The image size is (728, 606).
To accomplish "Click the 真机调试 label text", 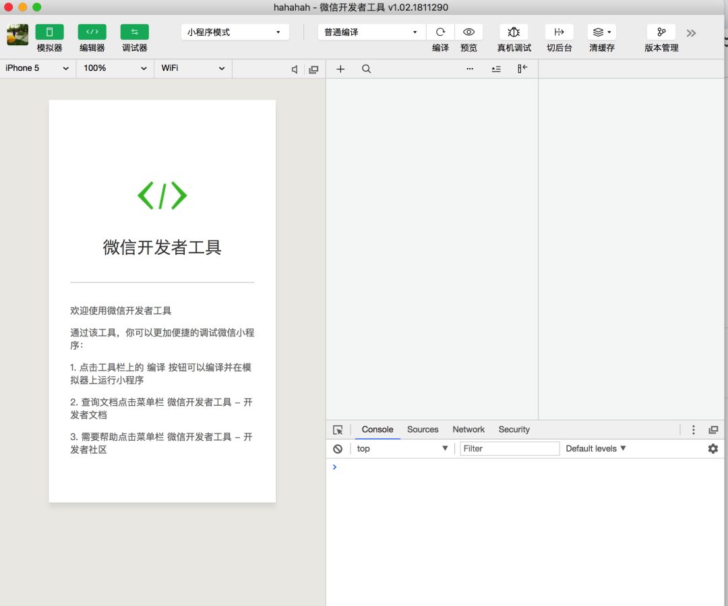I will pos(514,48).
